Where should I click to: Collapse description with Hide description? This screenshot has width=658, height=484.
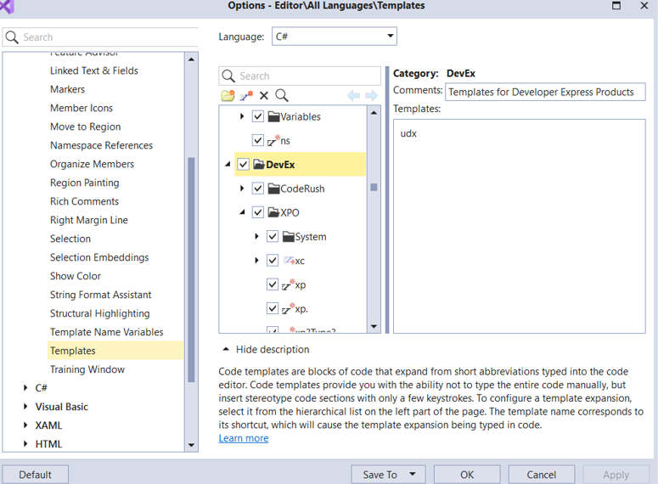266,350
